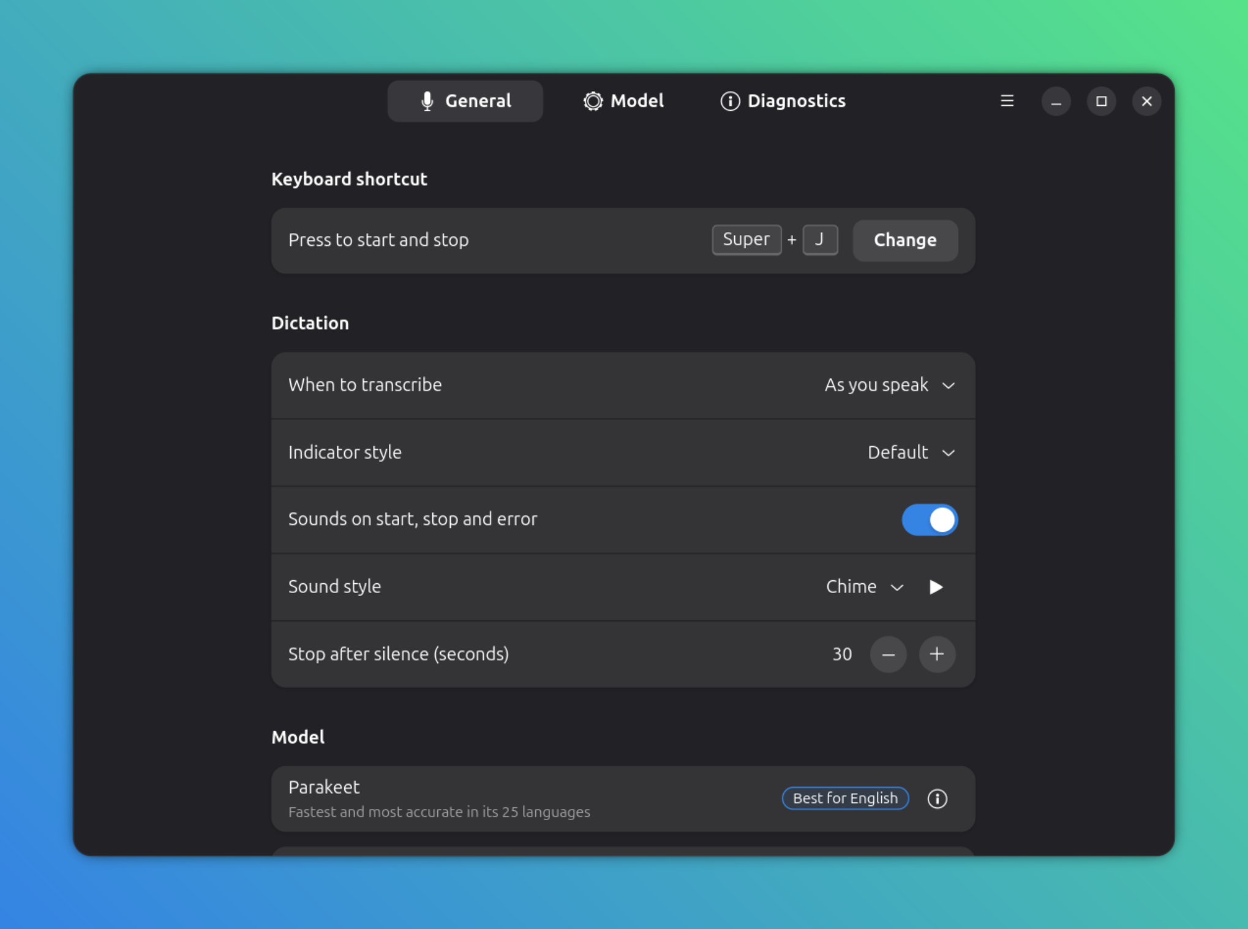Click the Press to start and stop label
The height and width of the screenshot is (929, 1248).
click(x=378, y=240)
